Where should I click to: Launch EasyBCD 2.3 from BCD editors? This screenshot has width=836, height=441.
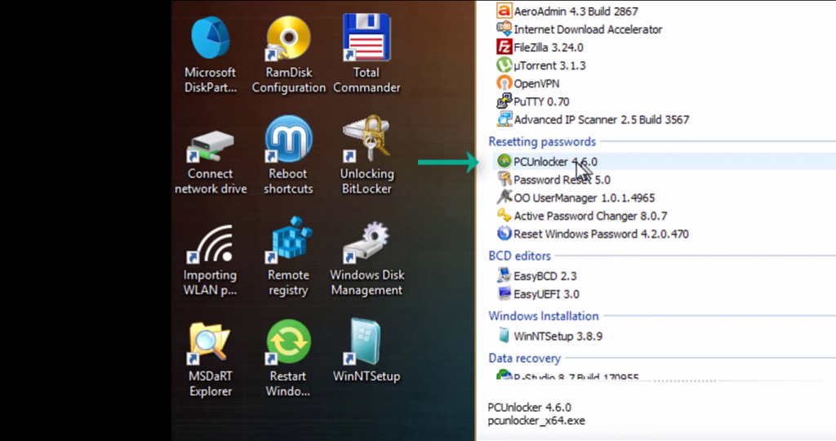click(545, 276)
